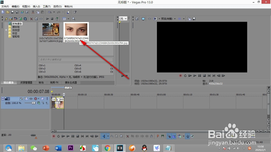Remove selected media with red X icon
This screenshot has height=152, width=271.
click(31, 19)
